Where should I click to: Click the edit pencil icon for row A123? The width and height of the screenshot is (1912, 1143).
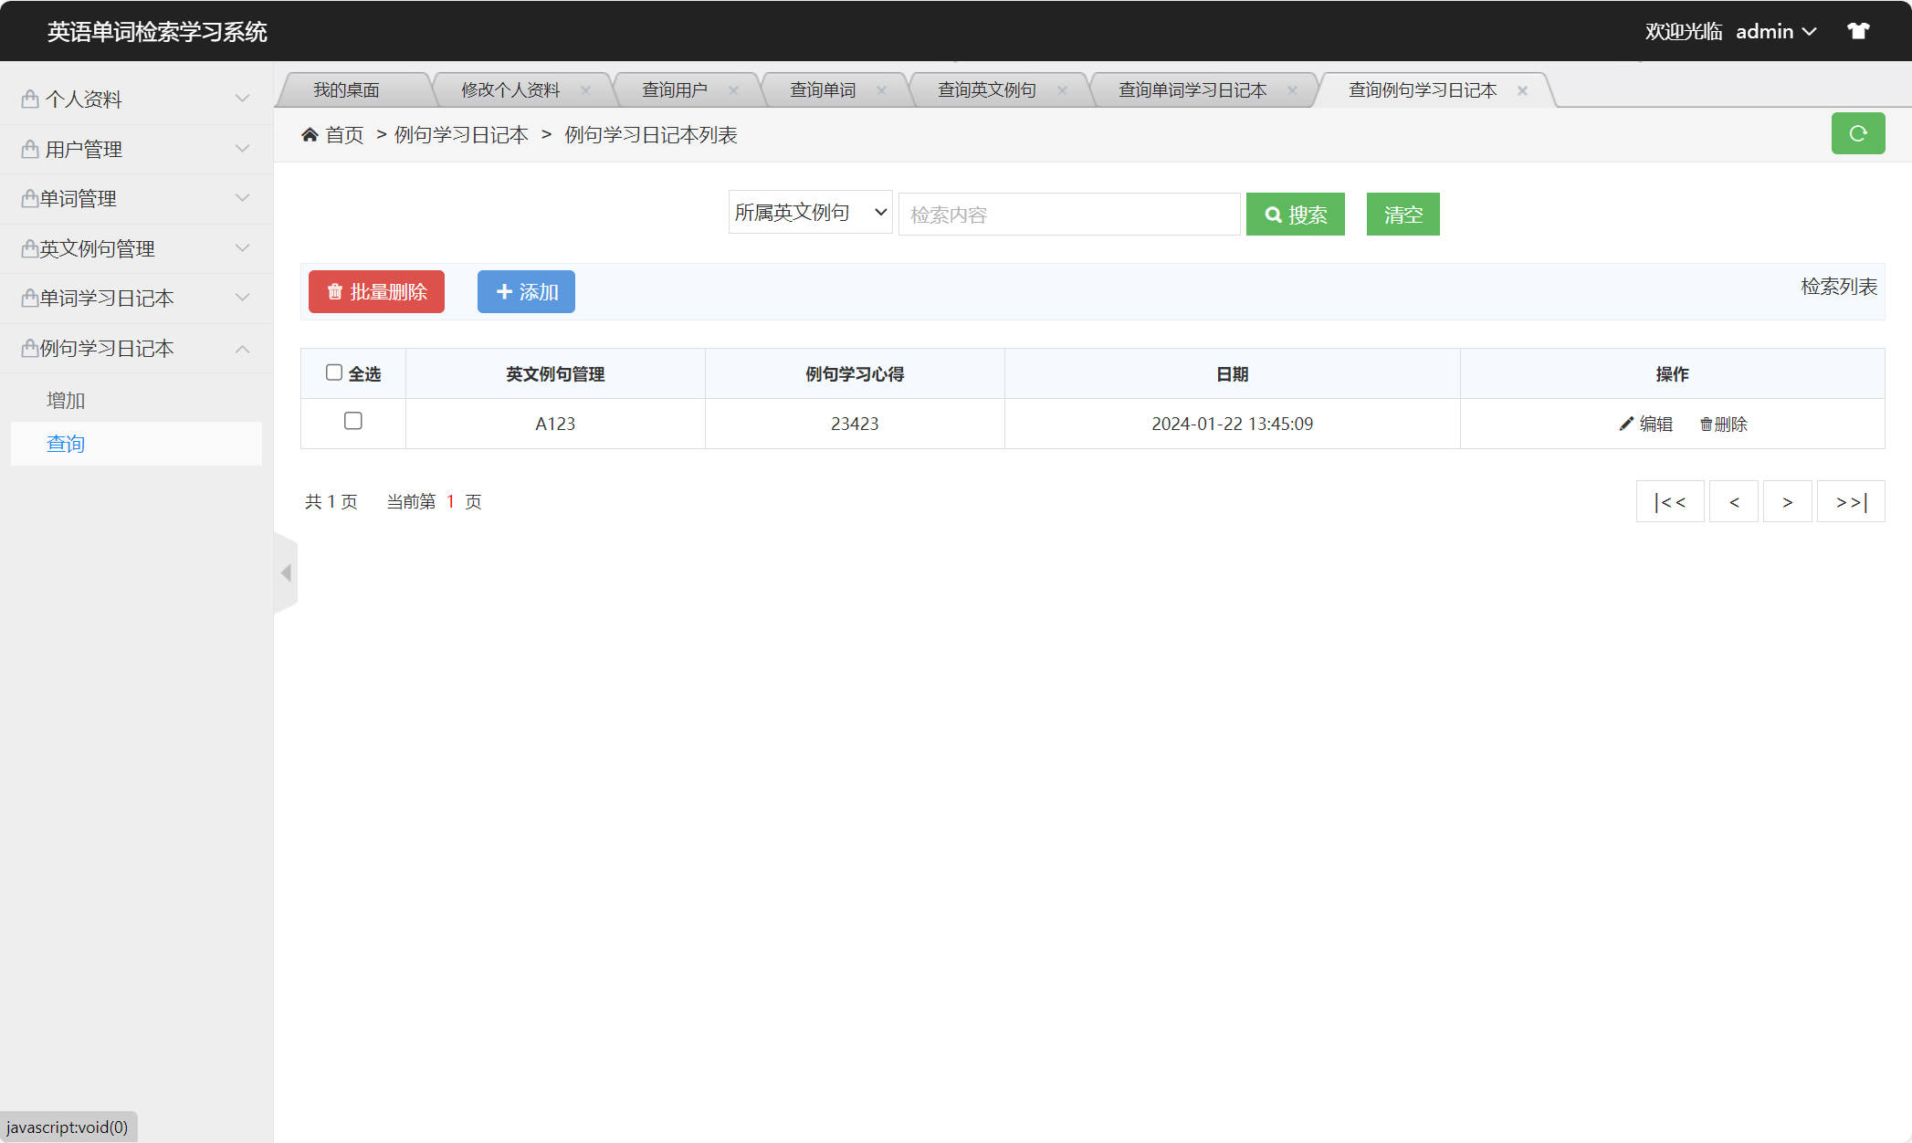click(1626, 424)
